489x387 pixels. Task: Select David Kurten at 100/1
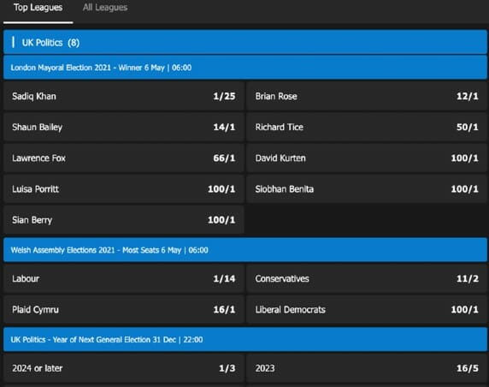pyautogui.click(x=367, y=158)
